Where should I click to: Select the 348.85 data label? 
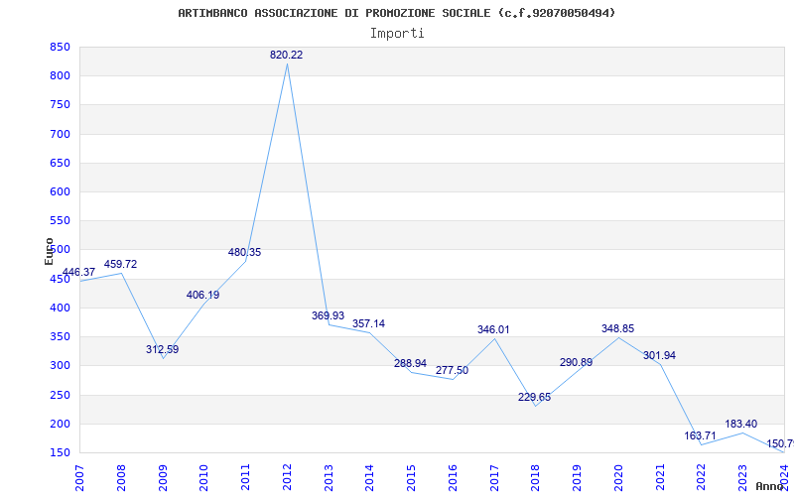point(617,329)
